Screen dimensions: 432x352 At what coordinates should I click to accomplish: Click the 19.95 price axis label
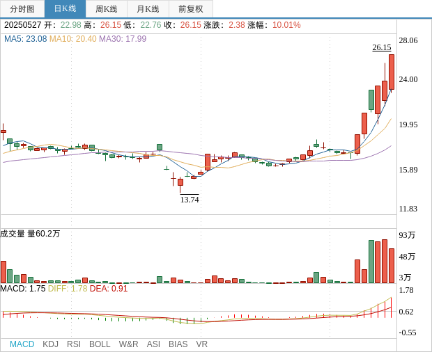click(408, 125)
